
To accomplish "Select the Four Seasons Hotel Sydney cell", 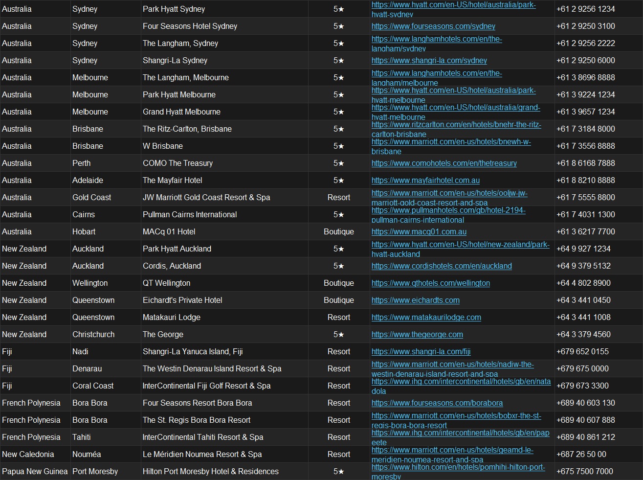I will pos(224,26).
